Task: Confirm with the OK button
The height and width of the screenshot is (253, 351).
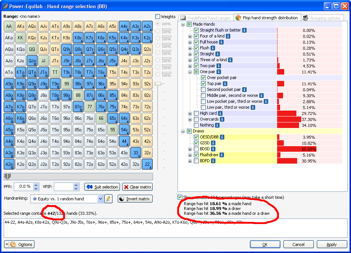Action: (265, 244)
